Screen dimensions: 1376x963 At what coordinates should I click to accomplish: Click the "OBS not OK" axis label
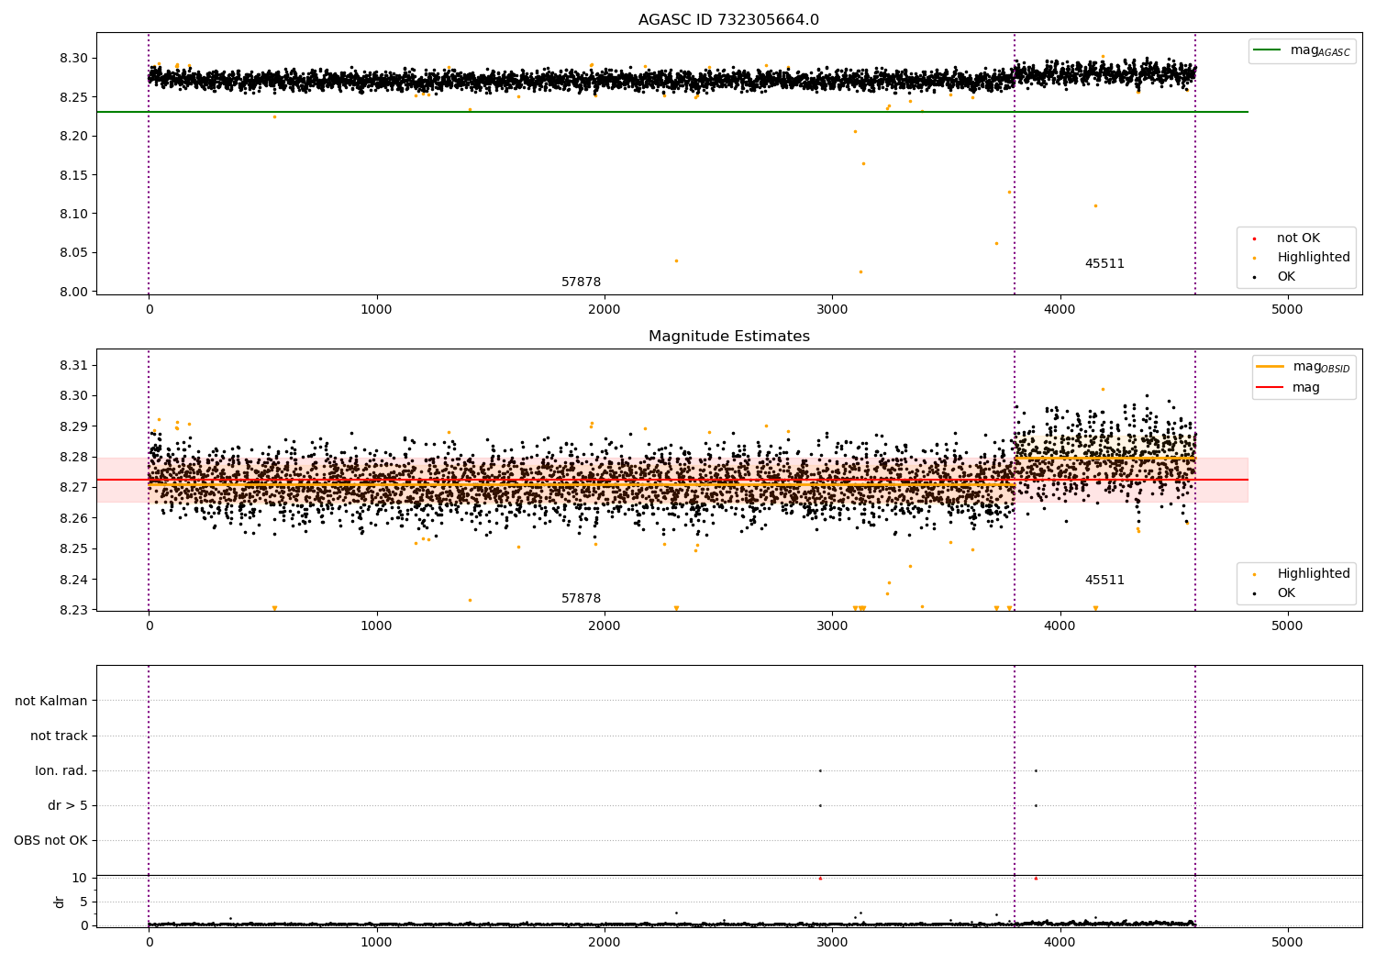pyautogui.click(x=50, y=841)
